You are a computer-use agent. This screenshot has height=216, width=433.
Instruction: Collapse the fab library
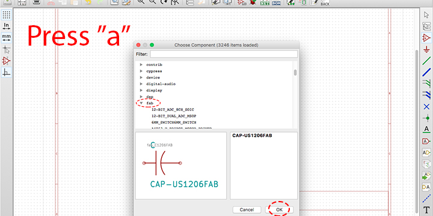click(141, 103)
